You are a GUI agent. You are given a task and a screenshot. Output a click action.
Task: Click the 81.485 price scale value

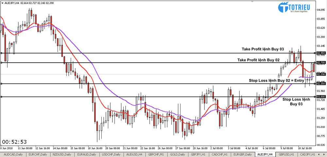[x=321, y=109]
